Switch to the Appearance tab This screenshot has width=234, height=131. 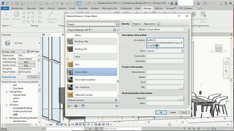pos(150,24)
